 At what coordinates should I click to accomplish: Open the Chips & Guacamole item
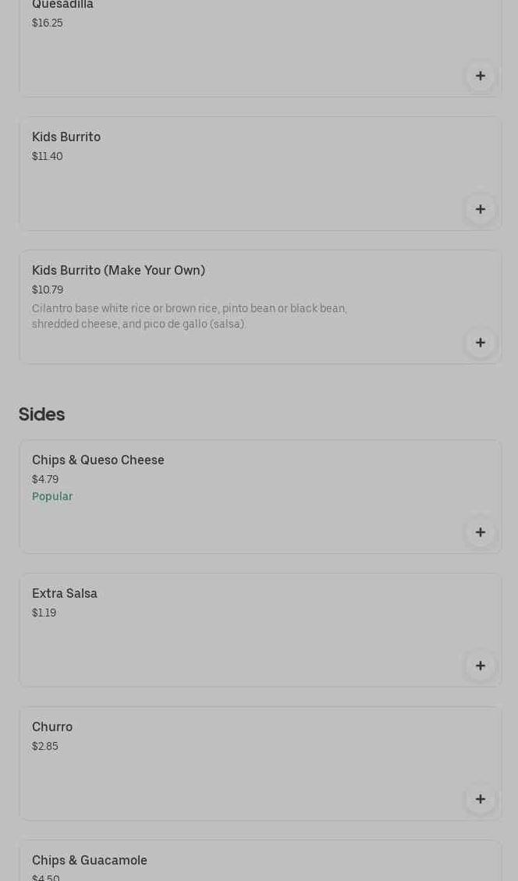point(90,861)
